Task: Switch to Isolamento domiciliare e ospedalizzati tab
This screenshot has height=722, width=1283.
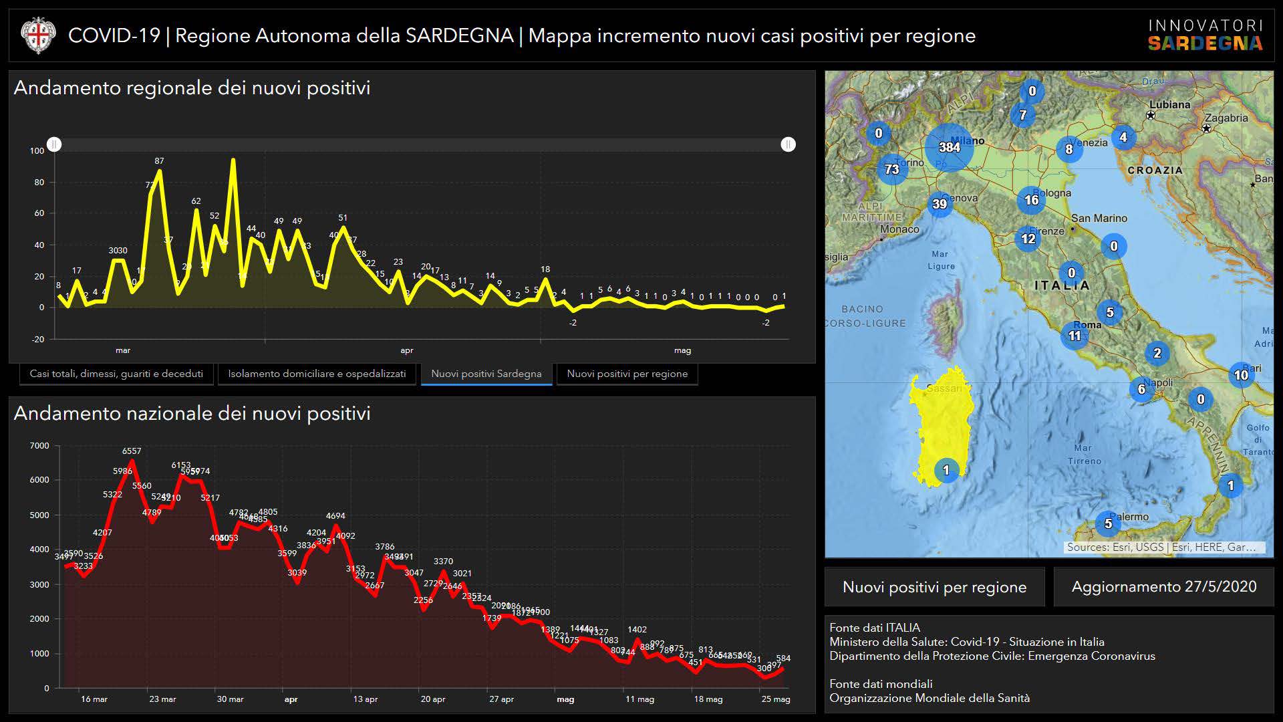Action: 317,374
